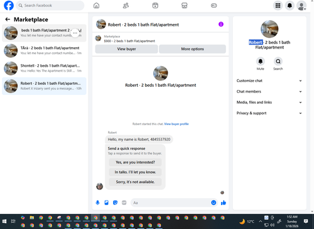The height and width of the screenshot is (229, 314).
Task: Expand Media, files and links section
Action: 269,103
